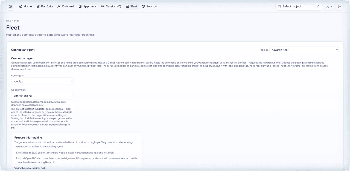
Task: Switch to Session HQ
Action: coord(111,6)
